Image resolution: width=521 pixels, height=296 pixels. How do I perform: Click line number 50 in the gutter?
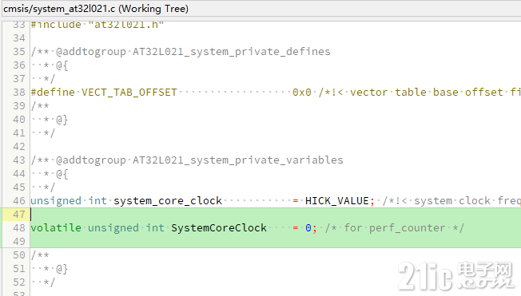19,255
